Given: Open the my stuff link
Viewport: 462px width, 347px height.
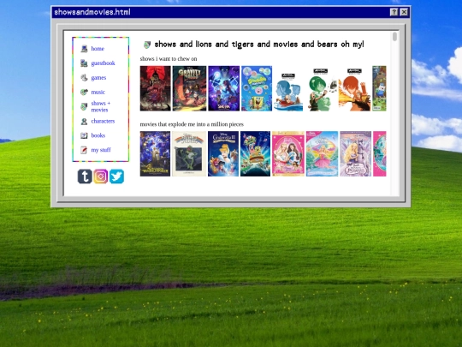Looking at the screenshot, I should (x=101, y=150).
